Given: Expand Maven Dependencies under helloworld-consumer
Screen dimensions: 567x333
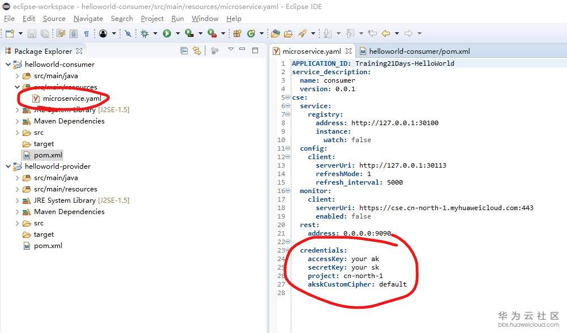Looking at the screenshot, I should pyautogui.click(x=17, y=121).
